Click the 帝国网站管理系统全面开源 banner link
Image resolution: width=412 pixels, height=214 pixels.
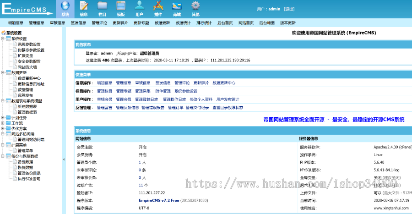click(334, 120)
